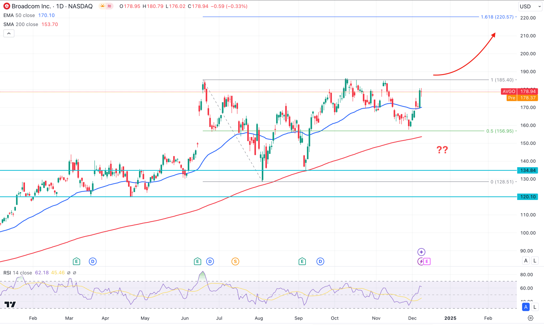Open the dividend D marker in late September

(320, 261)
